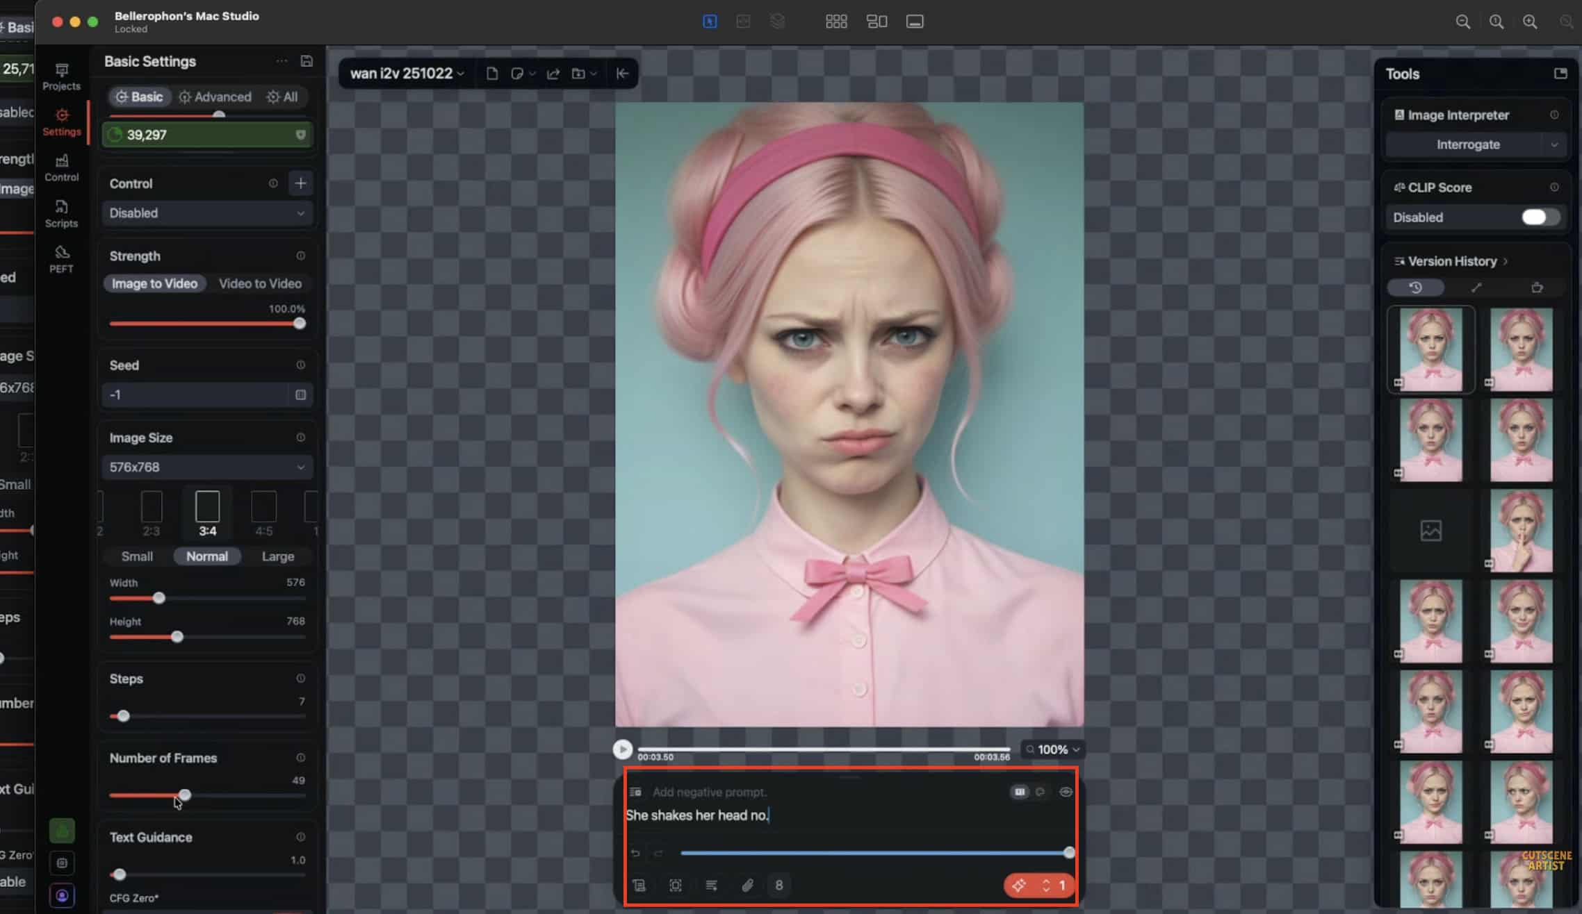This screenshot has height=914, width=1582.
Task: Play the video with the play button
Action: 622,749
